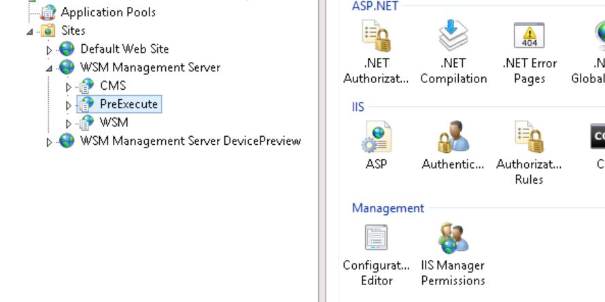Select the CMS label
Image resolution: width=605 pixels, height=302 pixels.
click(113, 86)
